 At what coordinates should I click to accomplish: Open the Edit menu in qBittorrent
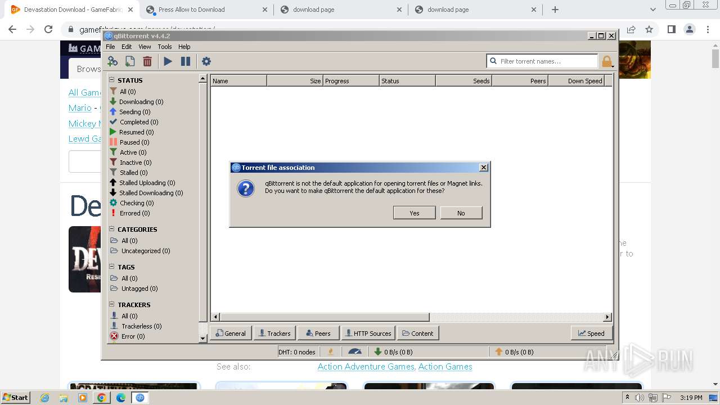[x=127, y=47]
